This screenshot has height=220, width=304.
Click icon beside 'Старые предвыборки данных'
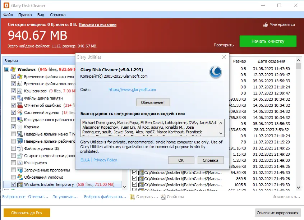(20, 156)
